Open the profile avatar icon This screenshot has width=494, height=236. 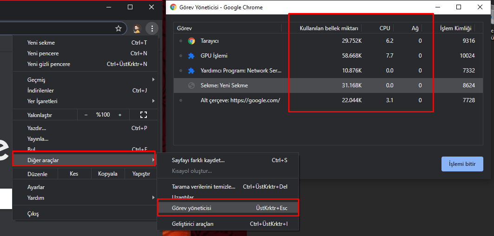(137, 29)
